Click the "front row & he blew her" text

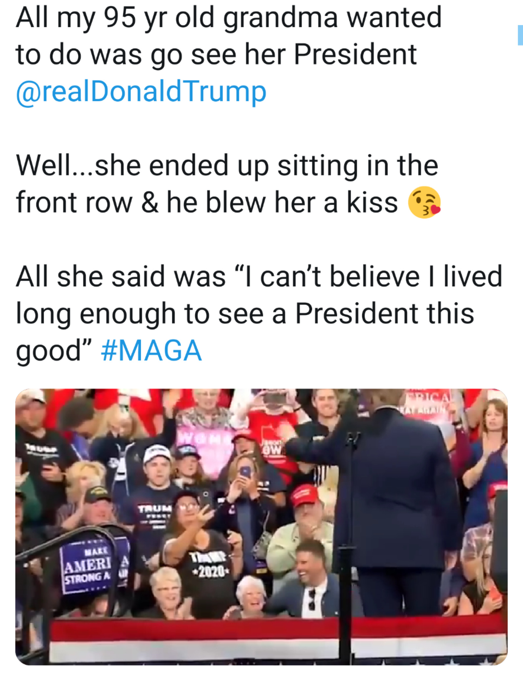click(x=207, y=203)
